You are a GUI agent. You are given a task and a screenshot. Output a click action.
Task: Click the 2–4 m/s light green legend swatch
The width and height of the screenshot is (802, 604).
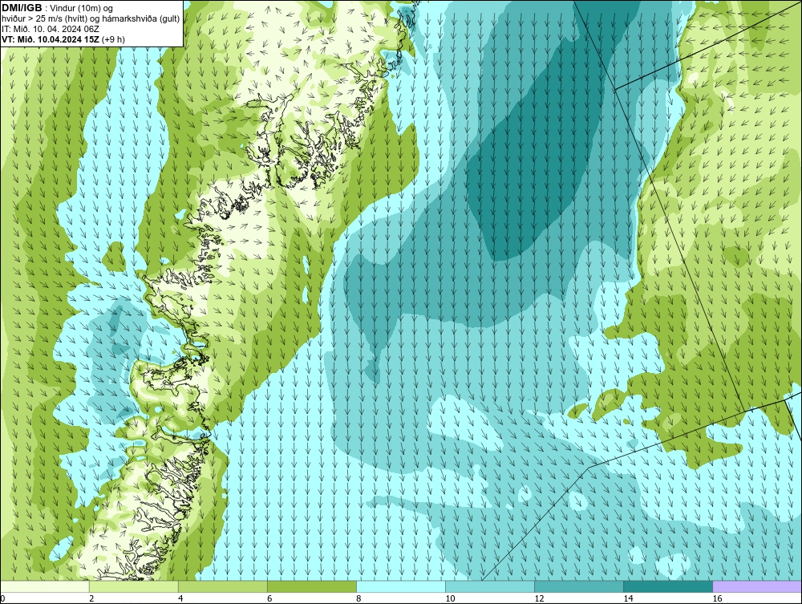[133, 586]
